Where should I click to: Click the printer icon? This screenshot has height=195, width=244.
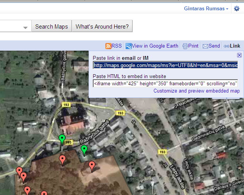pyautogui.click(x=185, y=46)
